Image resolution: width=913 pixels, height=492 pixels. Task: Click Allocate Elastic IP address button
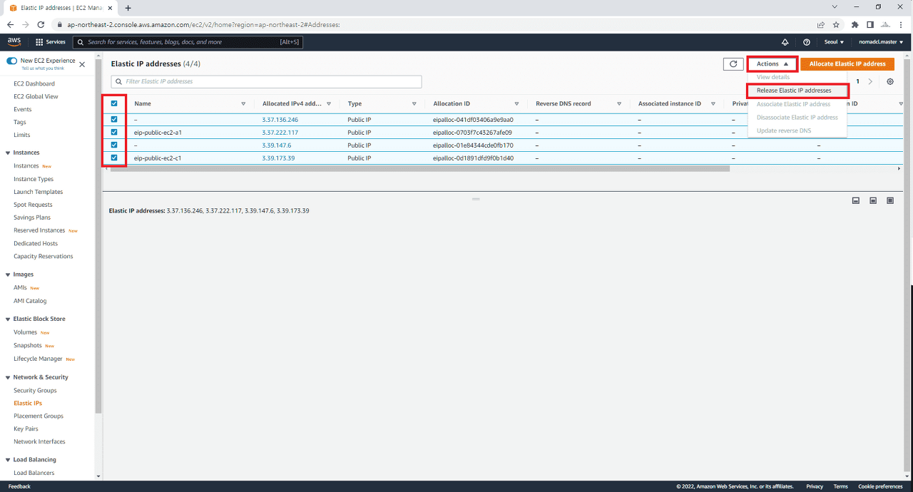pyautogui.click(x=847, y=64)
